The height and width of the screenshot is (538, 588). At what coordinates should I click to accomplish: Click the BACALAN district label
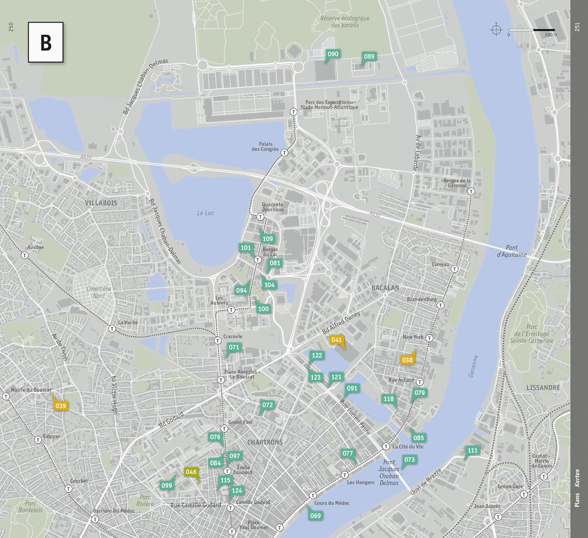click(x=385, y=288)
